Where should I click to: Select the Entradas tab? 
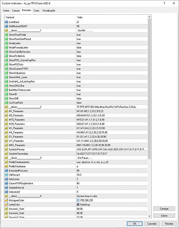click(x=27, y=10)
